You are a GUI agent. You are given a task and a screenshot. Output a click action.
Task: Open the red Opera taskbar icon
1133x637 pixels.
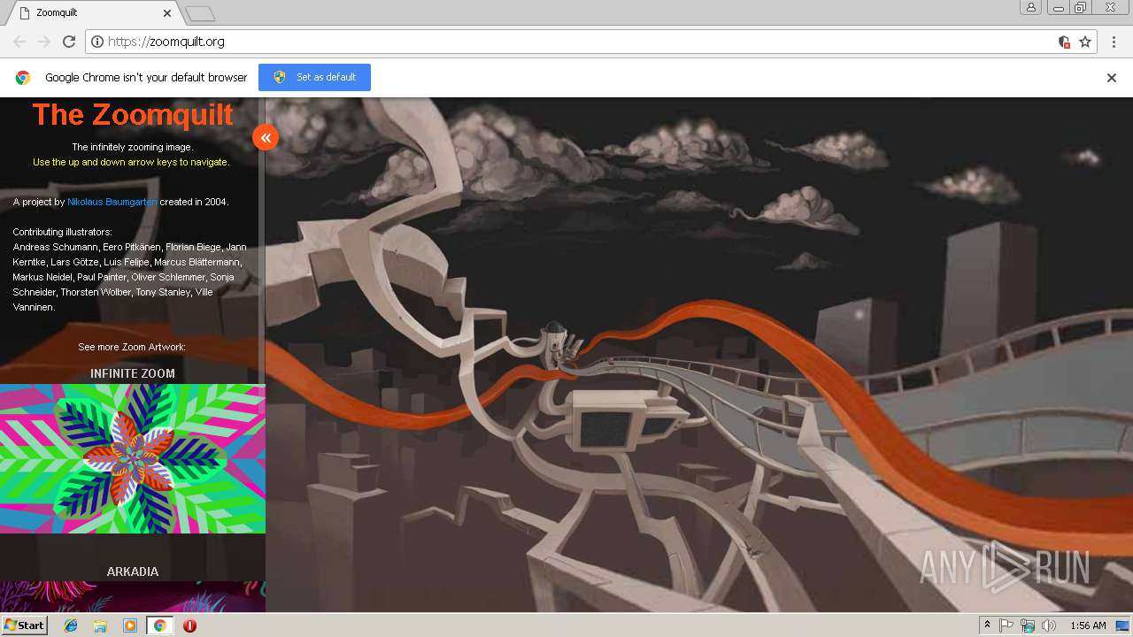(x=189, y=625)
